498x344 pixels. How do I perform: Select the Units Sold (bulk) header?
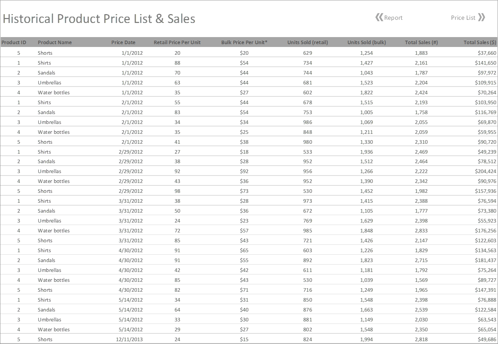366,42
